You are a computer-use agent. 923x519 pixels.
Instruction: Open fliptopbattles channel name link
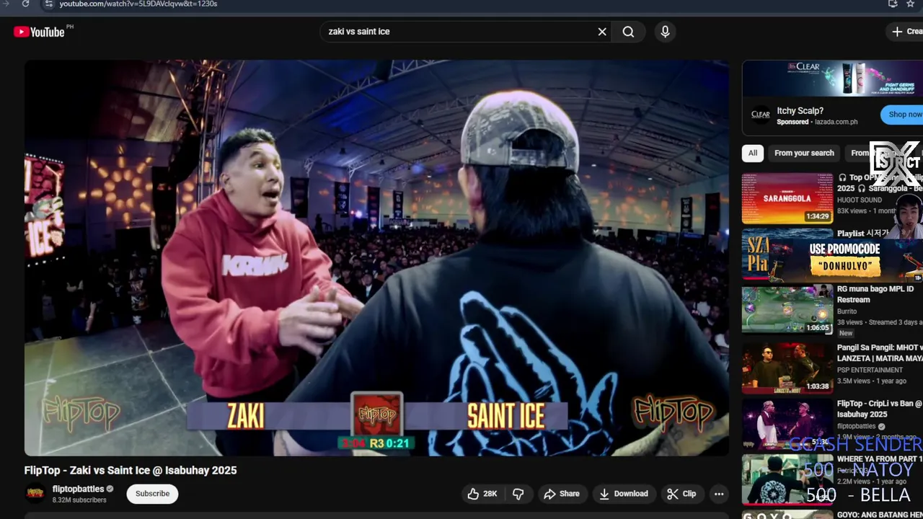point(79,489)
